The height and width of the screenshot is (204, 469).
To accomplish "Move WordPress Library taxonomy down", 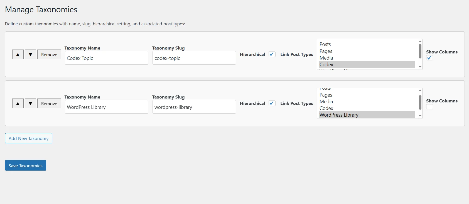I will 30,104.
